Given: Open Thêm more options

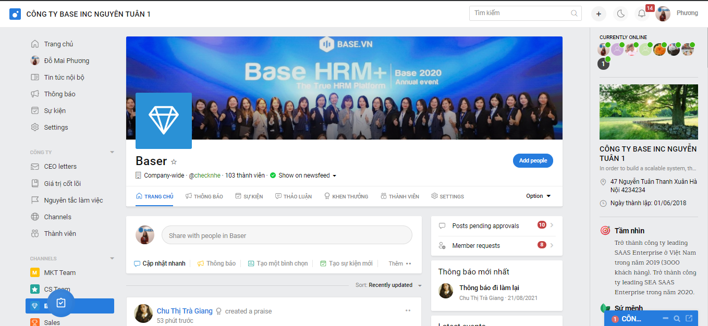Looking at the screenshot, I should pos(400,264).
